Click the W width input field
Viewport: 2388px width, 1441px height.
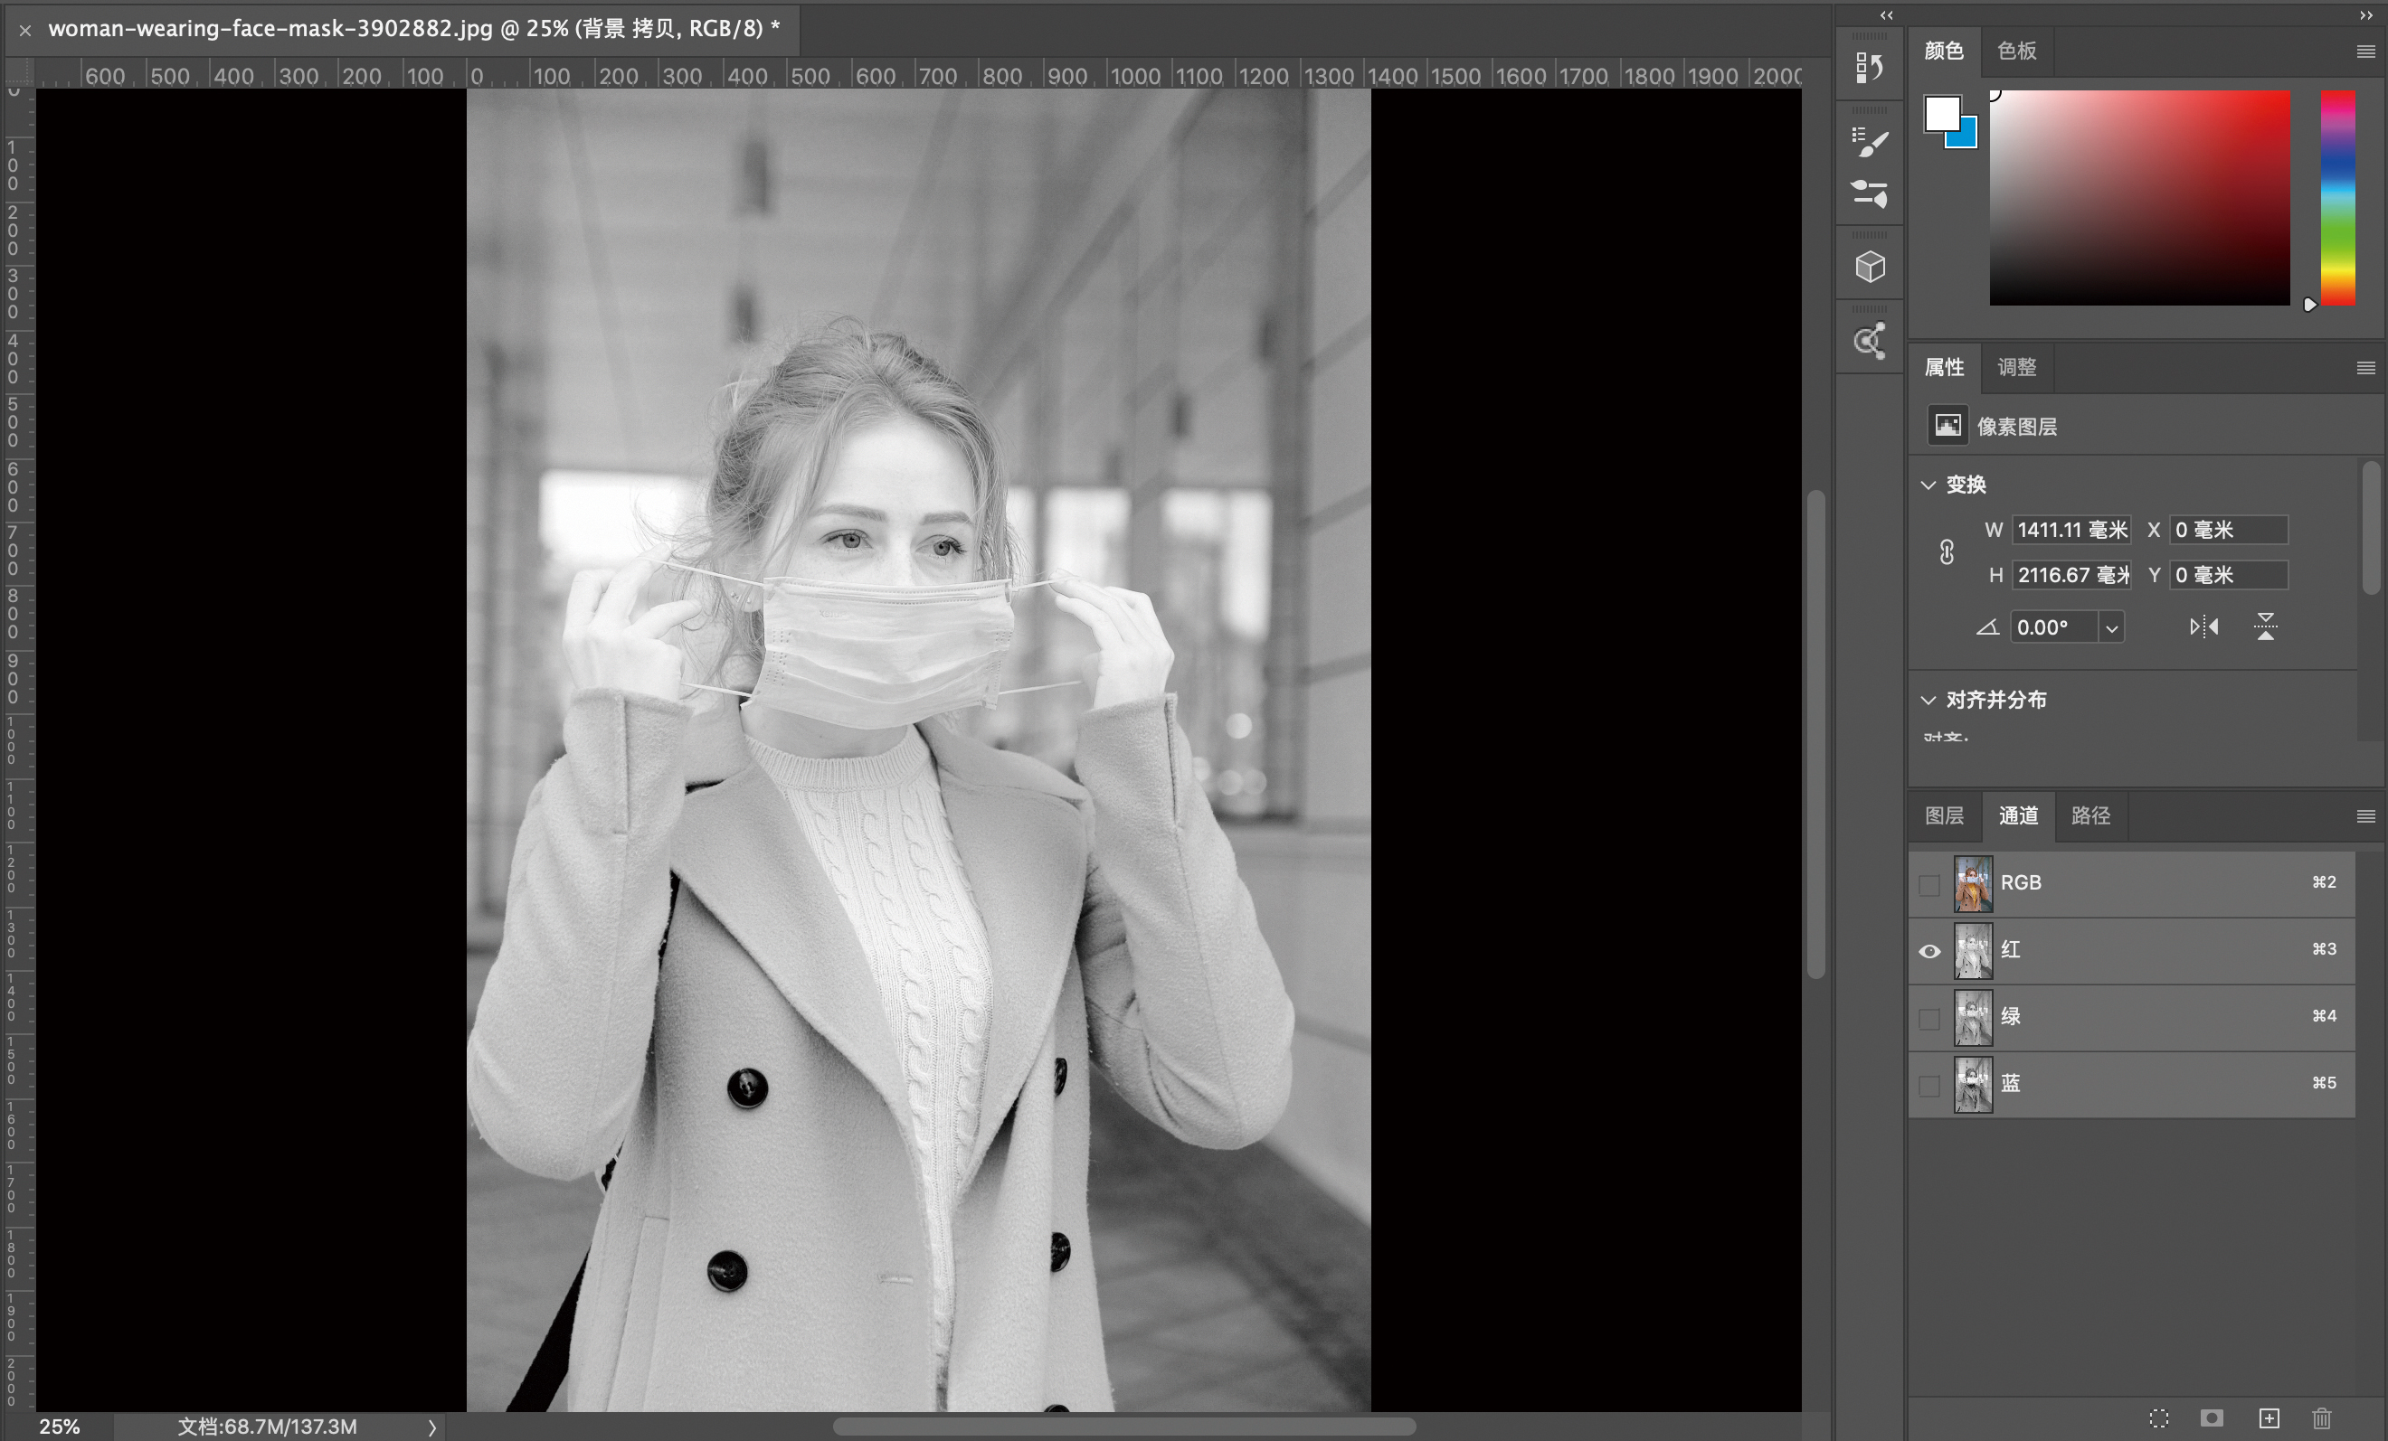[2071, 530]
